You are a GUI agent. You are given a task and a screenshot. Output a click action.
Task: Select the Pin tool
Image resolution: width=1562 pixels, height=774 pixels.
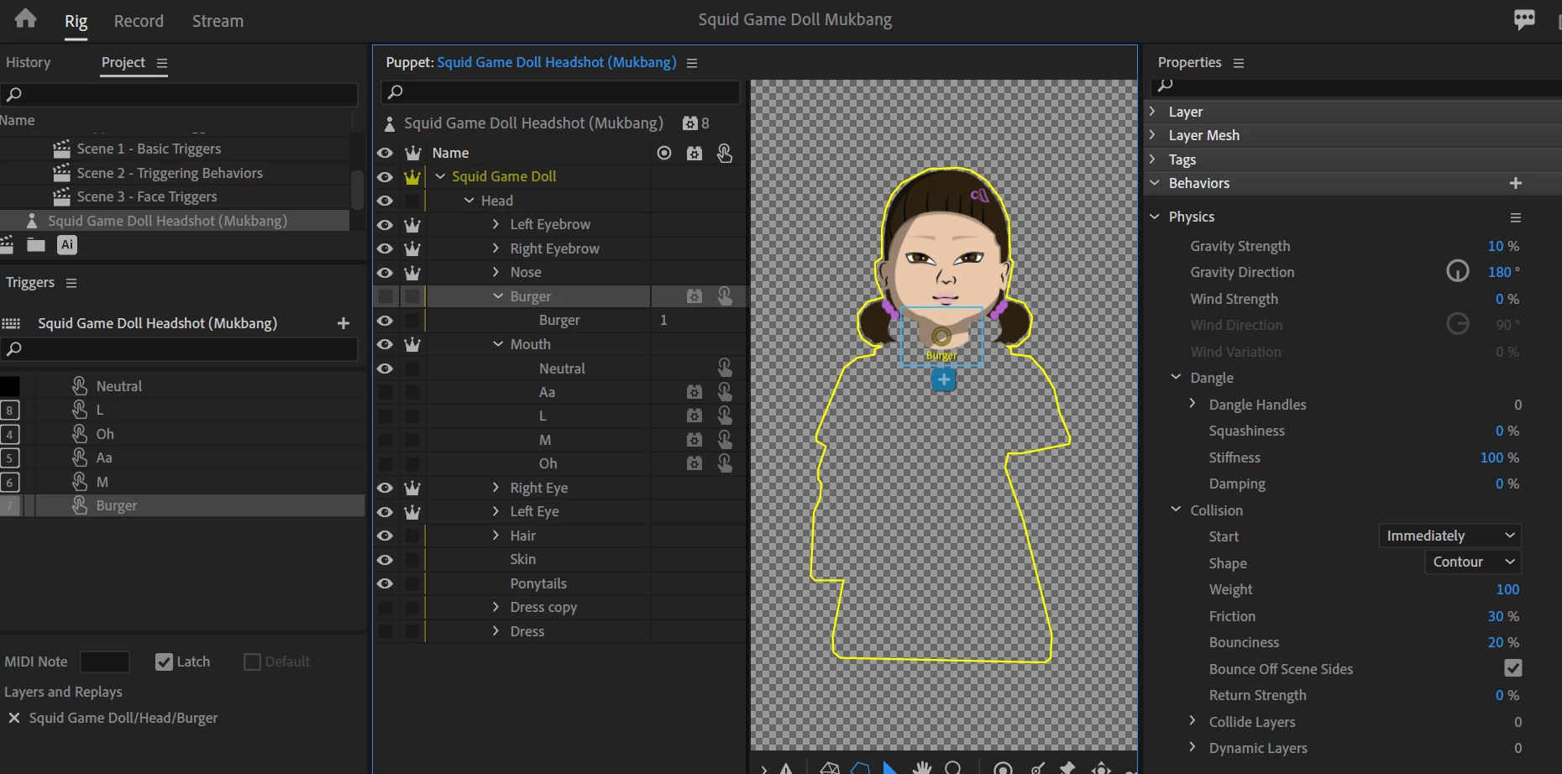(x=1067, y=767)
